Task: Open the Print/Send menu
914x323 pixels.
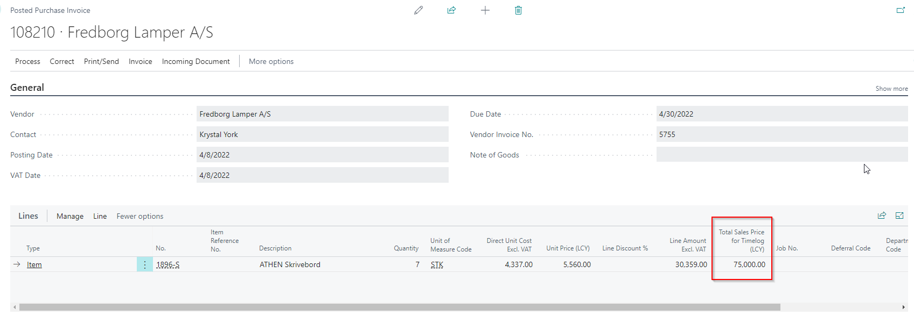Action: 101,61
